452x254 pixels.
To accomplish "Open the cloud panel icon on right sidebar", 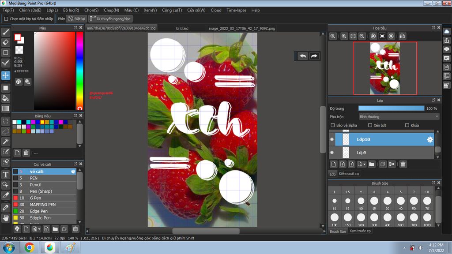I will (x=447, y=32).
